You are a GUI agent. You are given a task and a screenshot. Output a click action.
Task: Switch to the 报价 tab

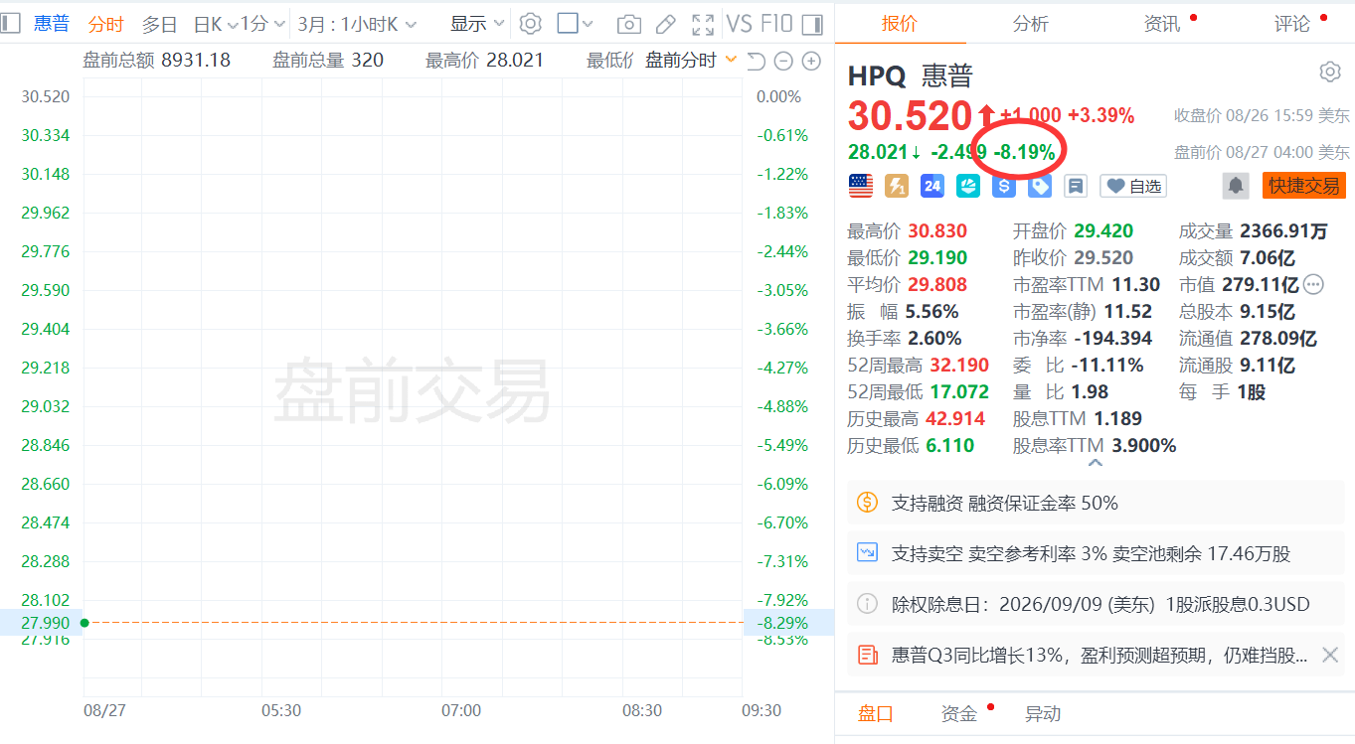(900, 24)
